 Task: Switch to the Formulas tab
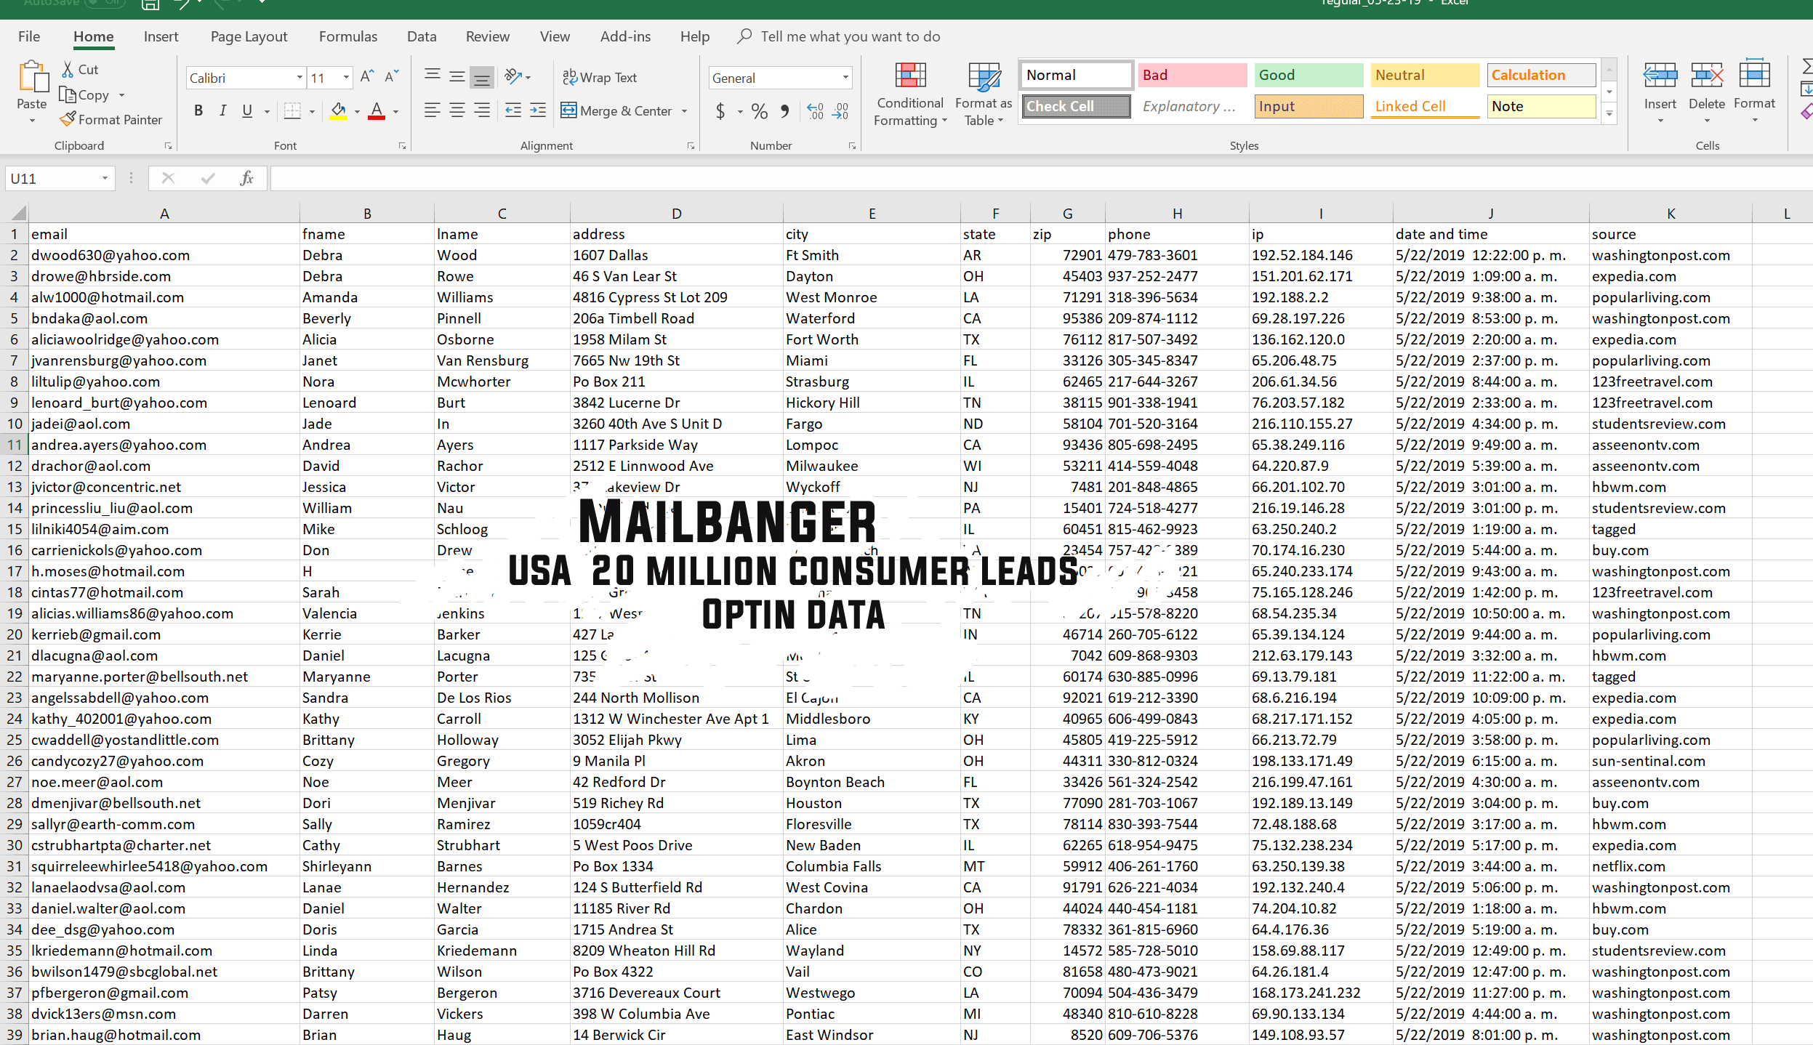[348, 36]
